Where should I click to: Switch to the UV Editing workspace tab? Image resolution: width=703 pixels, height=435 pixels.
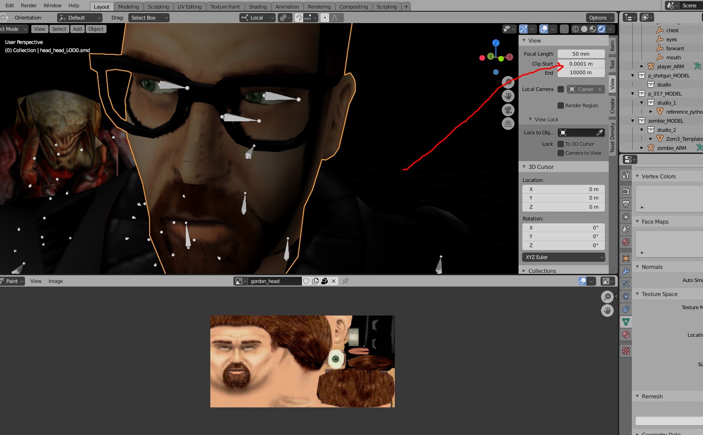point(189,7)
